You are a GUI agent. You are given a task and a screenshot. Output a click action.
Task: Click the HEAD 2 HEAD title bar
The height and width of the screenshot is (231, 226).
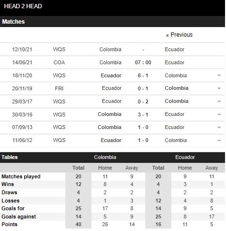coord(112,8)
